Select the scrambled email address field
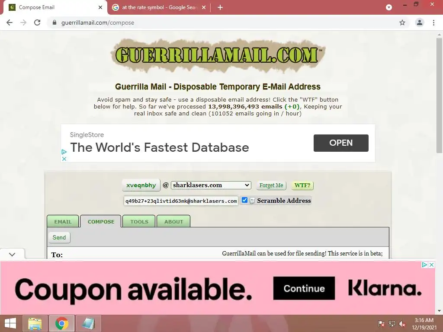The width and height of the screenshot is (443, 332). point(181,201)
